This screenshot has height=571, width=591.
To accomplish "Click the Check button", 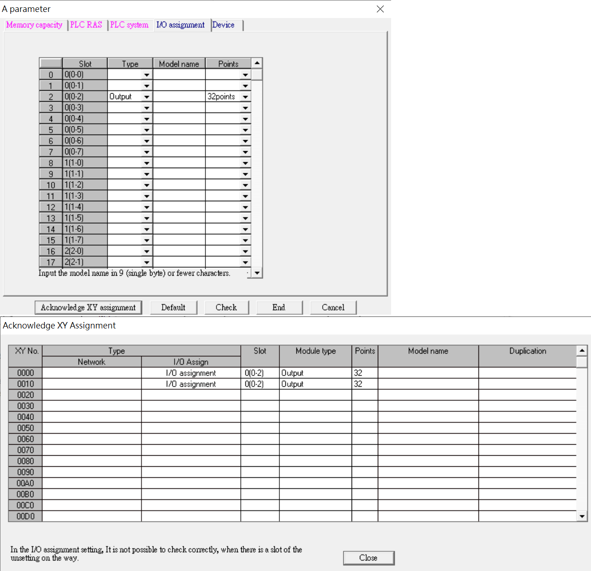I will 226,307.
